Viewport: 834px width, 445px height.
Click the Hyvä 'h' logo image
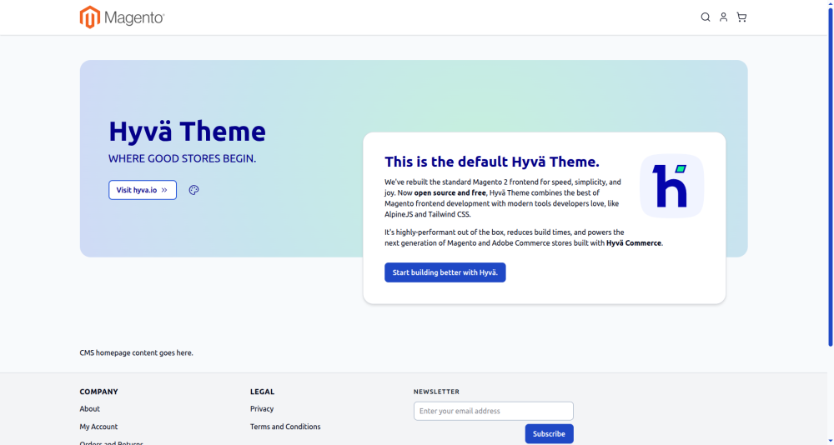point(671,186)
